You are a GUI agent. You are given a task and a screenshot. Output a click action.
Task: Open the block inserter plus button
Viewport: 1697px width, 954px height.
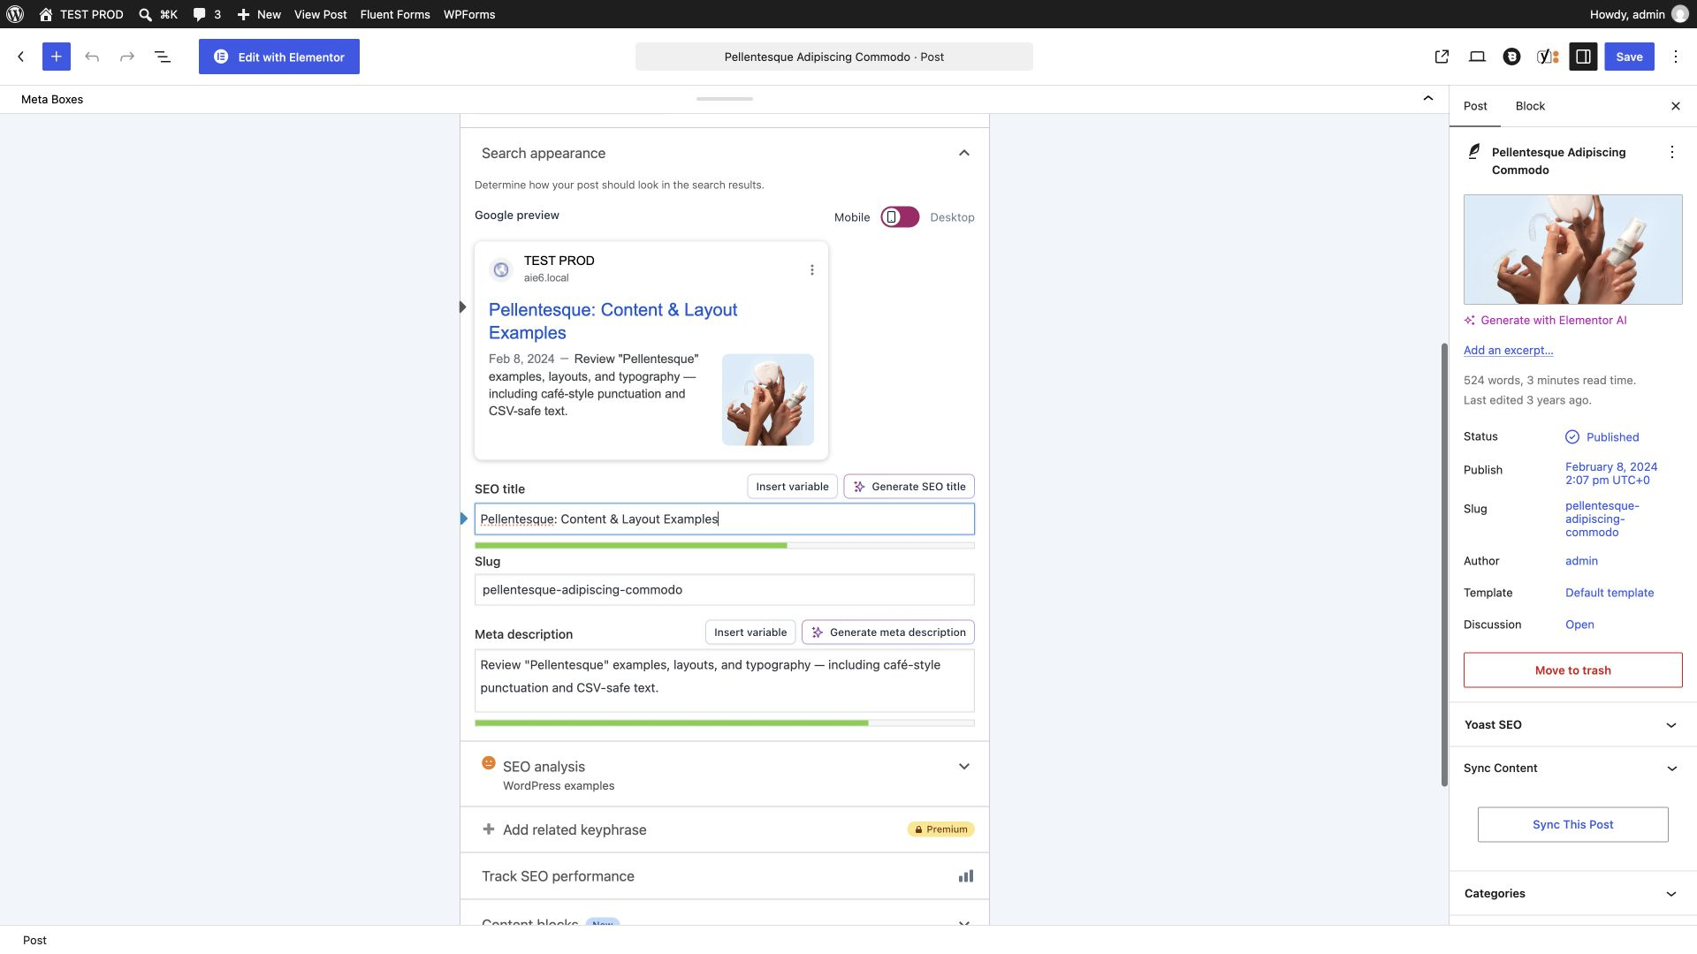tap(56, 57)
